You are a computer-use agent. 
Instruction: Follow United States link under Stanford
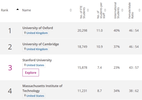click(x=35, y=65)
